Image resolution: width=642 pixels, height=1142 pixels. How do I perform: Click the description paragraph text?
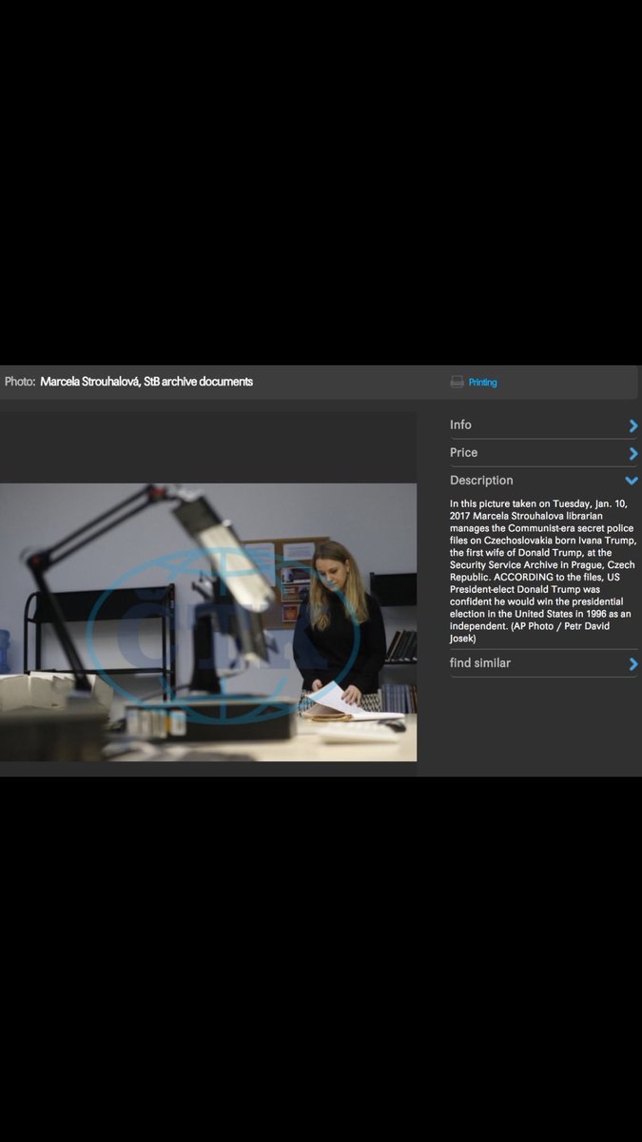point(542,571)
